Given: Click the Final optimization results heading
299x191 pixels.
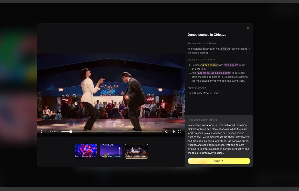Looking at the screenshot, I should coord(202,120).
